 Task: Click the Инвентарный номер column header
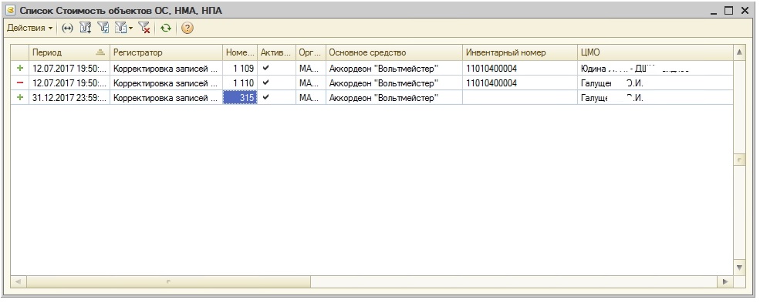(519, 52)
